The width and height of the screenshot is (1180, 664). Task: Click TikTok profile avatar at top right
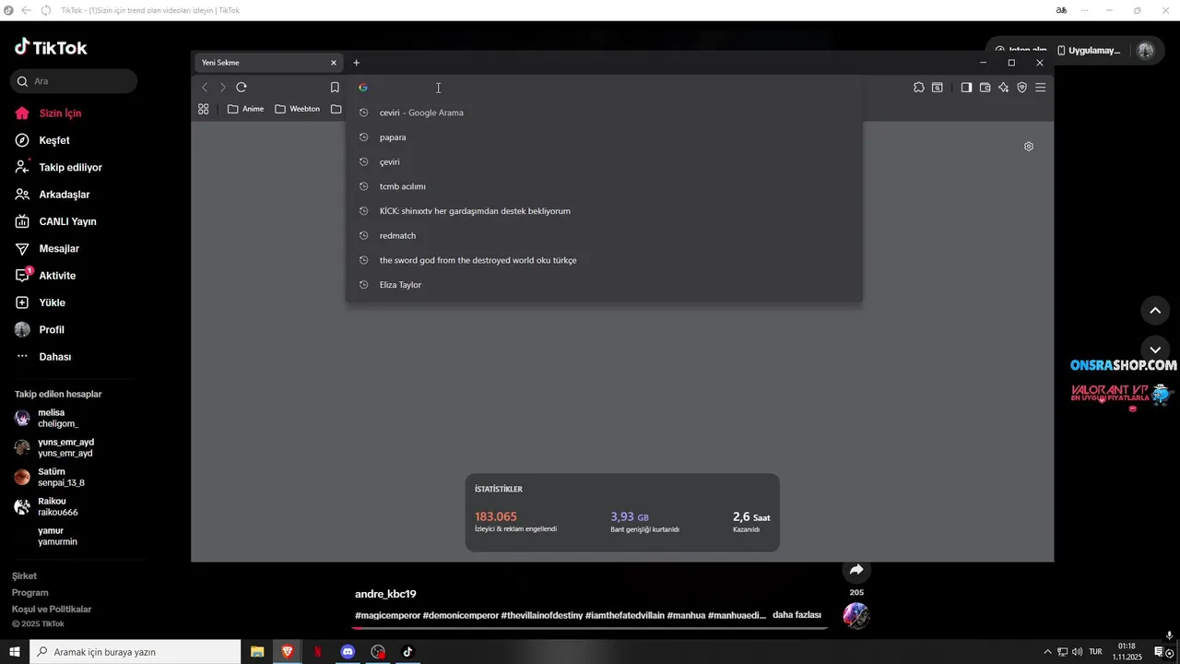coord(1146,51)
